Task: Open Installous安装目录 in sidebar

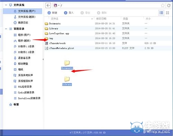Action: (27, 98)
